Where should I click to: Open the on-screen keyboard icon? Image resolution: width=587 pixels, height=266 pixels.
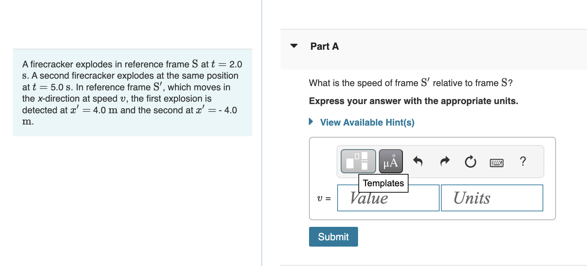(497, 162)
